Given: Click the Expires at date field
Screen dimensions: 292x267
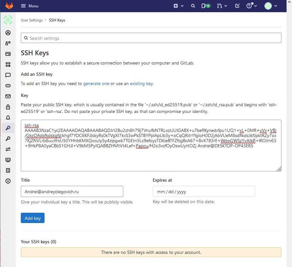Looking at the screenshot, I should [204, 192].
